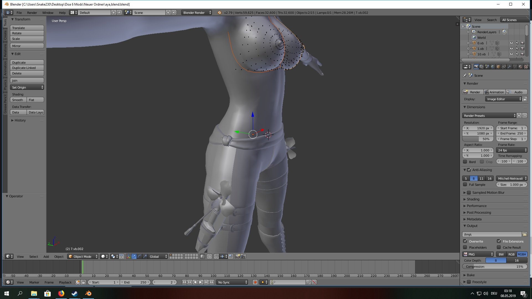Open the Object properties tab (cube icon)
The image size is (532, 299).
pos(498,67)
